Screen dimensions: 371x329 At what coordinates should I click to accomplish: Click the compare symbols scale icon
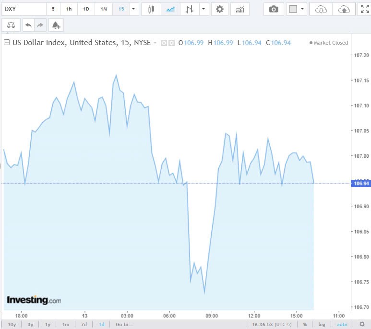(x=11, y=25)
